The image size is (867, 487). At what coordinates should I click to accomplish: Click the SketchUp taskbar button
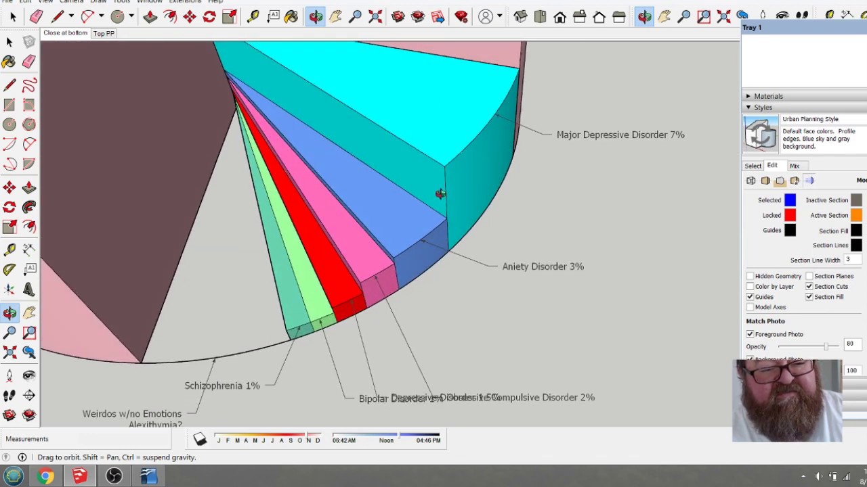[79, 476]
